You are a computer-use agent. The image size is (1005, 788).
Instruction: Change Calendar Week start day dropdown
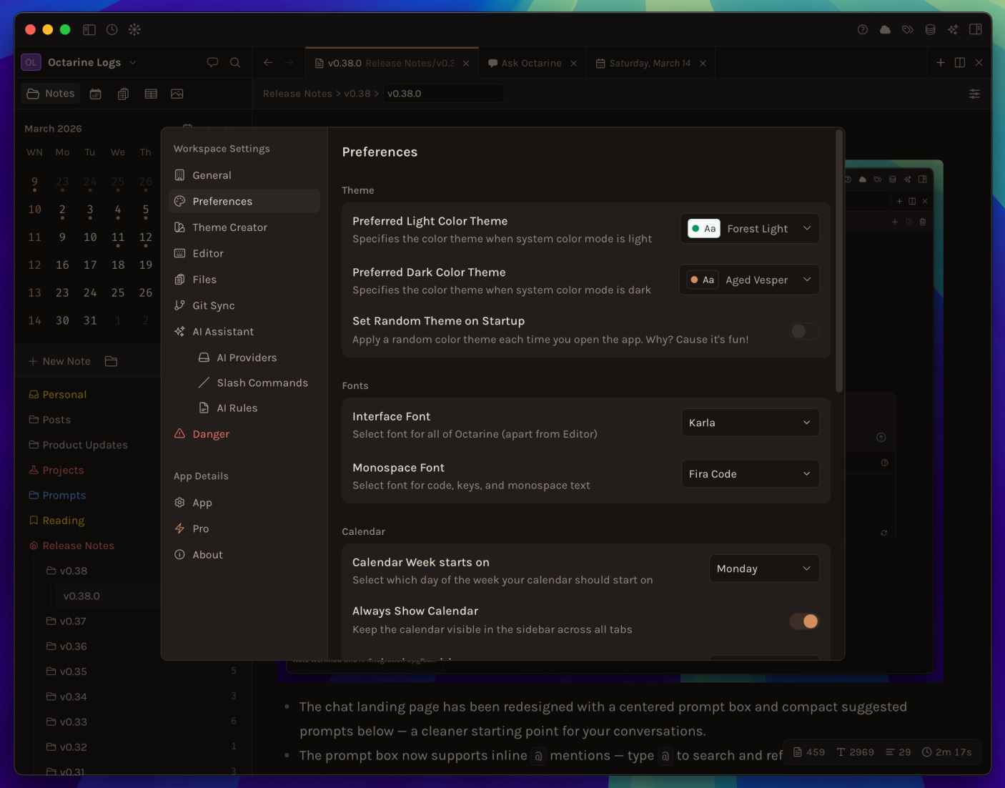point(764,568)
